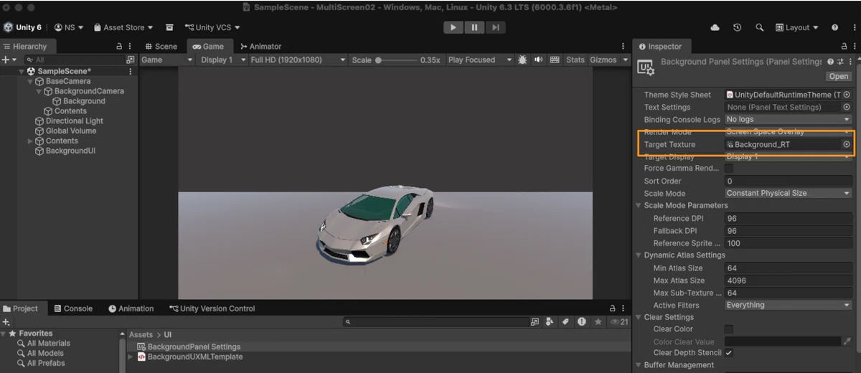Pick Target Texture object selector circle
Image resolution: width=861 pixels, height=373 pixels.
[x=847, y=144]
